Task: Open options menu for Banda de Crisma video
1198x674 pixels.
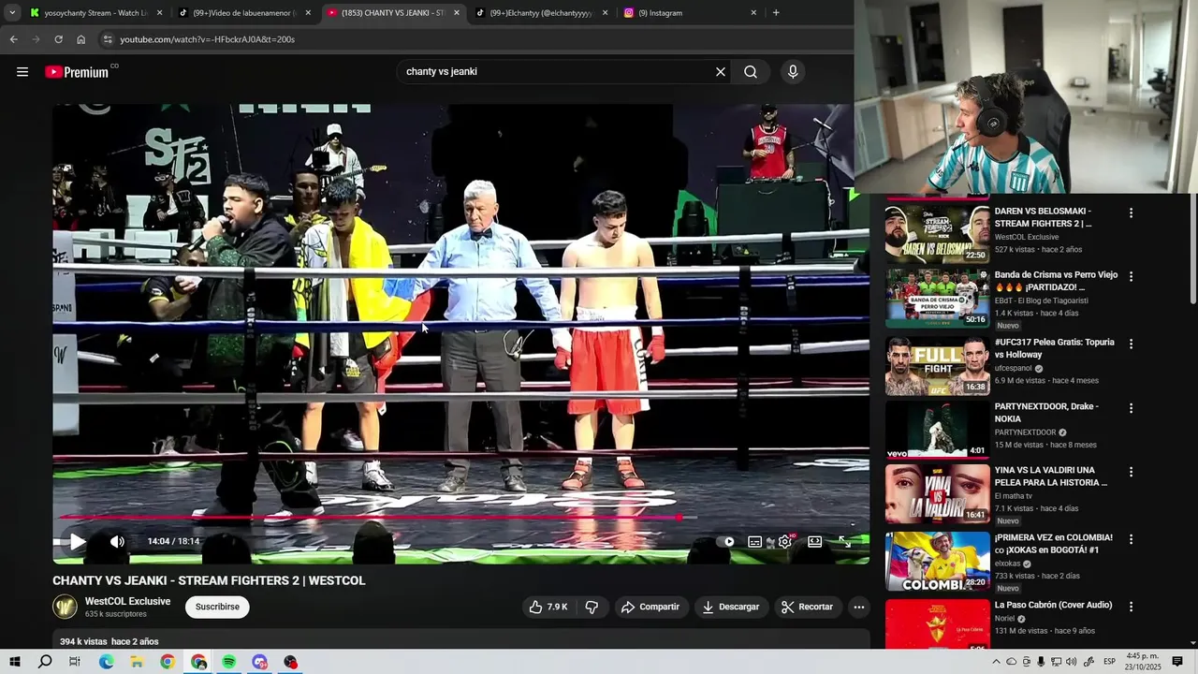Action: point(1131,277)
